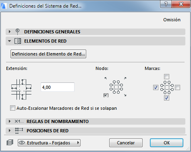Click the layers stack icon

pos(10,142)
